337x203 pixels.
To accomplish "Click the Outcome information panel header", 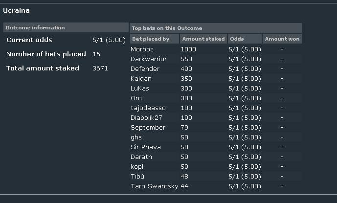I will click(66, 27).
